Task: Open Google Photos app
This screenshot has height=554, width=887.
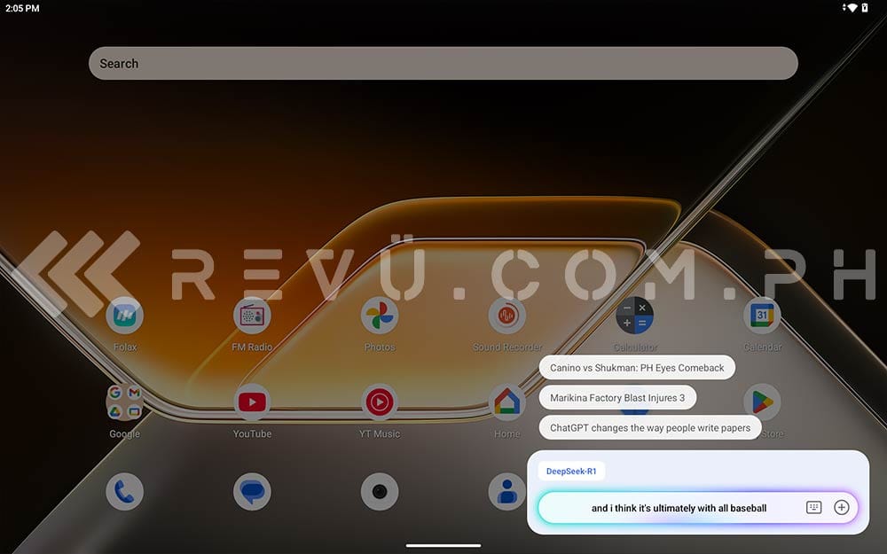Action: 380,316
